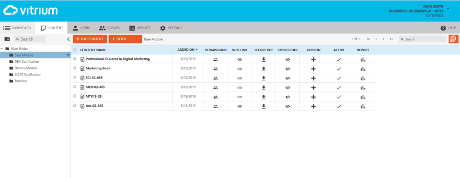
Task: Jump to the first page arrow
Action: [368, 39]
